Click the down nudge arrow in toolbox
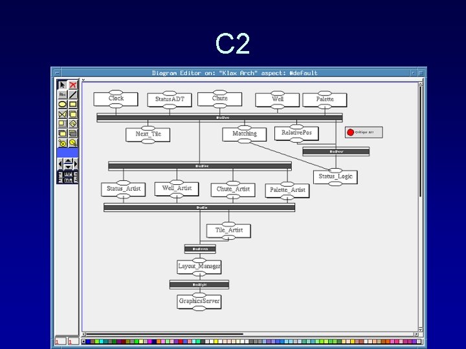This screenshot has width=466, height=349. (68, 167)
